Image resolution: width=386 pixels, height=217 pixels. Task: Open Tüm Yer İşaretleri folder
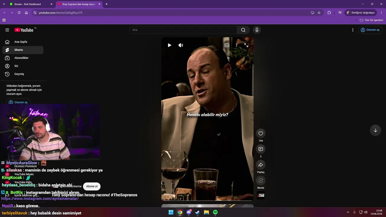pyautogui.click(x=372, y=20)
